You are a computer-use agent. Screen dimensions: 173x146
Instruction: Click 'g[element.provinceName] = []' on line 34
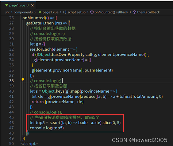[62, 60]
